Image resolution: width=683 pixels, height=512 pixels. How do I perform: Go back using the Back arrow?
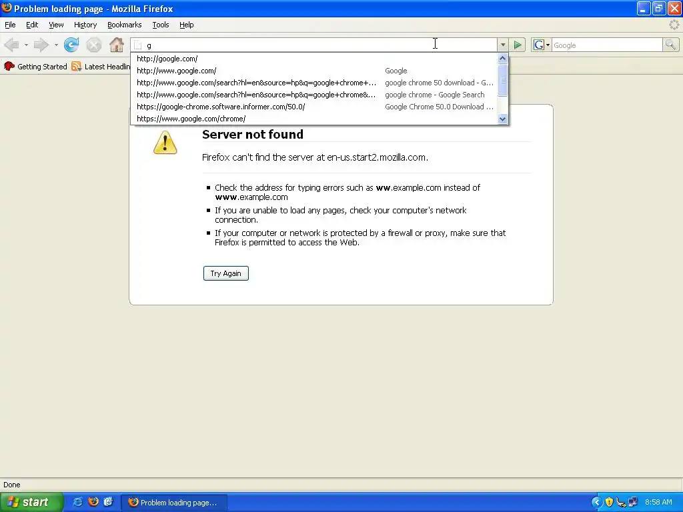click(12, 45)
